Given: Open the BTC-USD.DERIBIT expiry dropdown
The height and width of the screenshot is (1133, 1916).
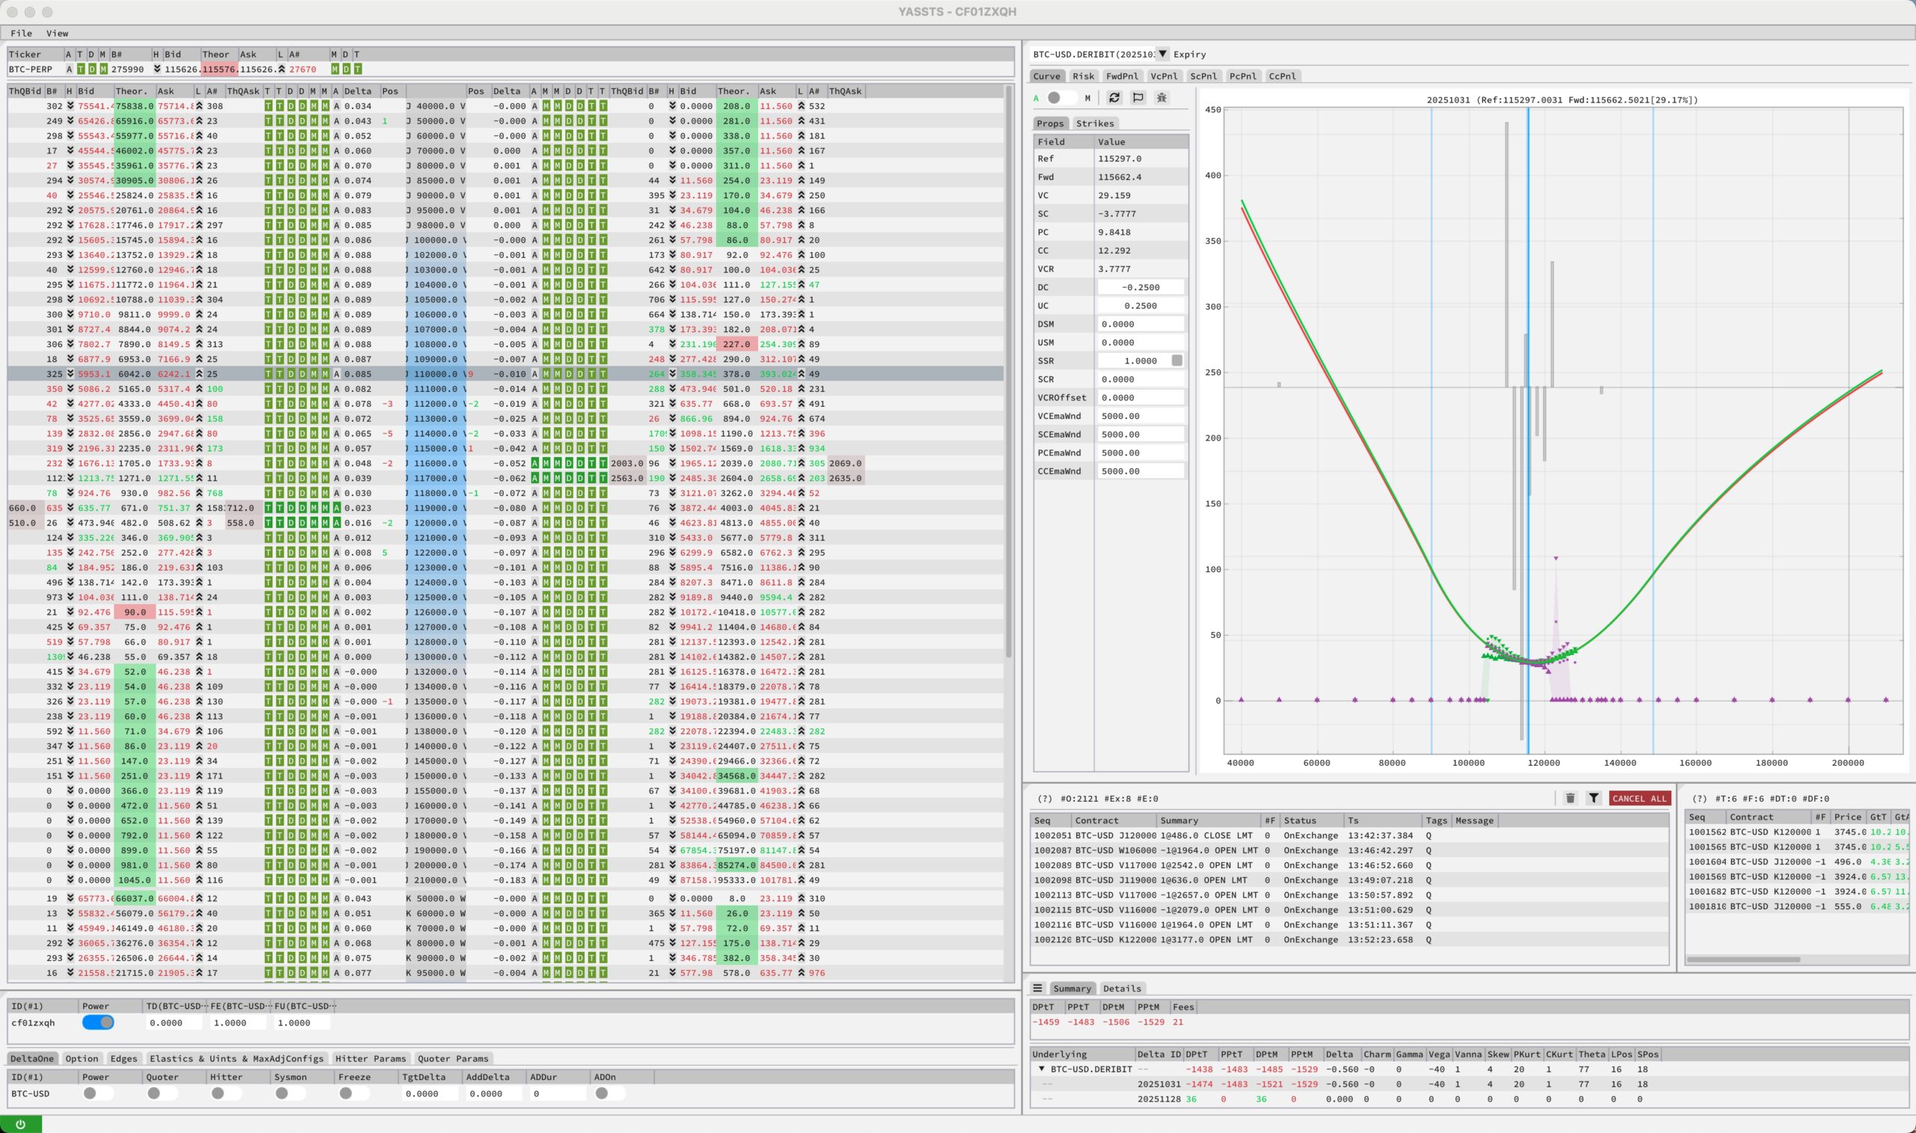Looking at the screenshot, I should (1162, 53).
